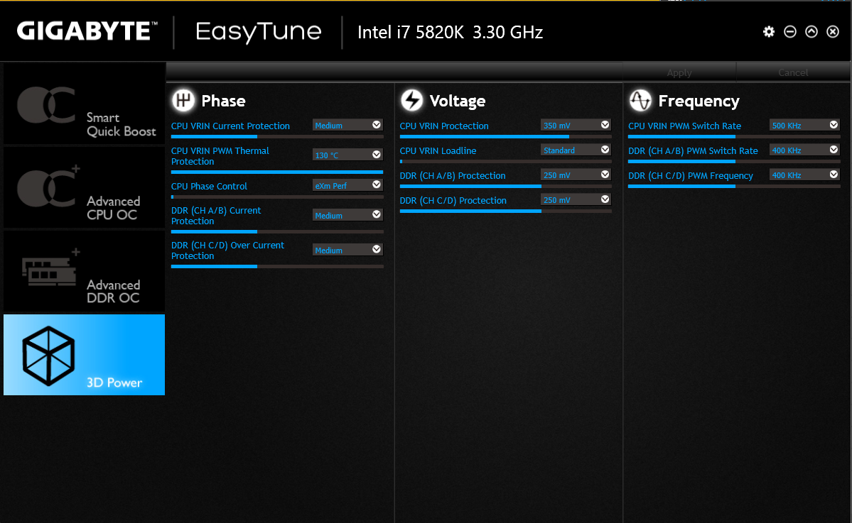
Task: Select the 3D Power tab
Action: (85, 355)
